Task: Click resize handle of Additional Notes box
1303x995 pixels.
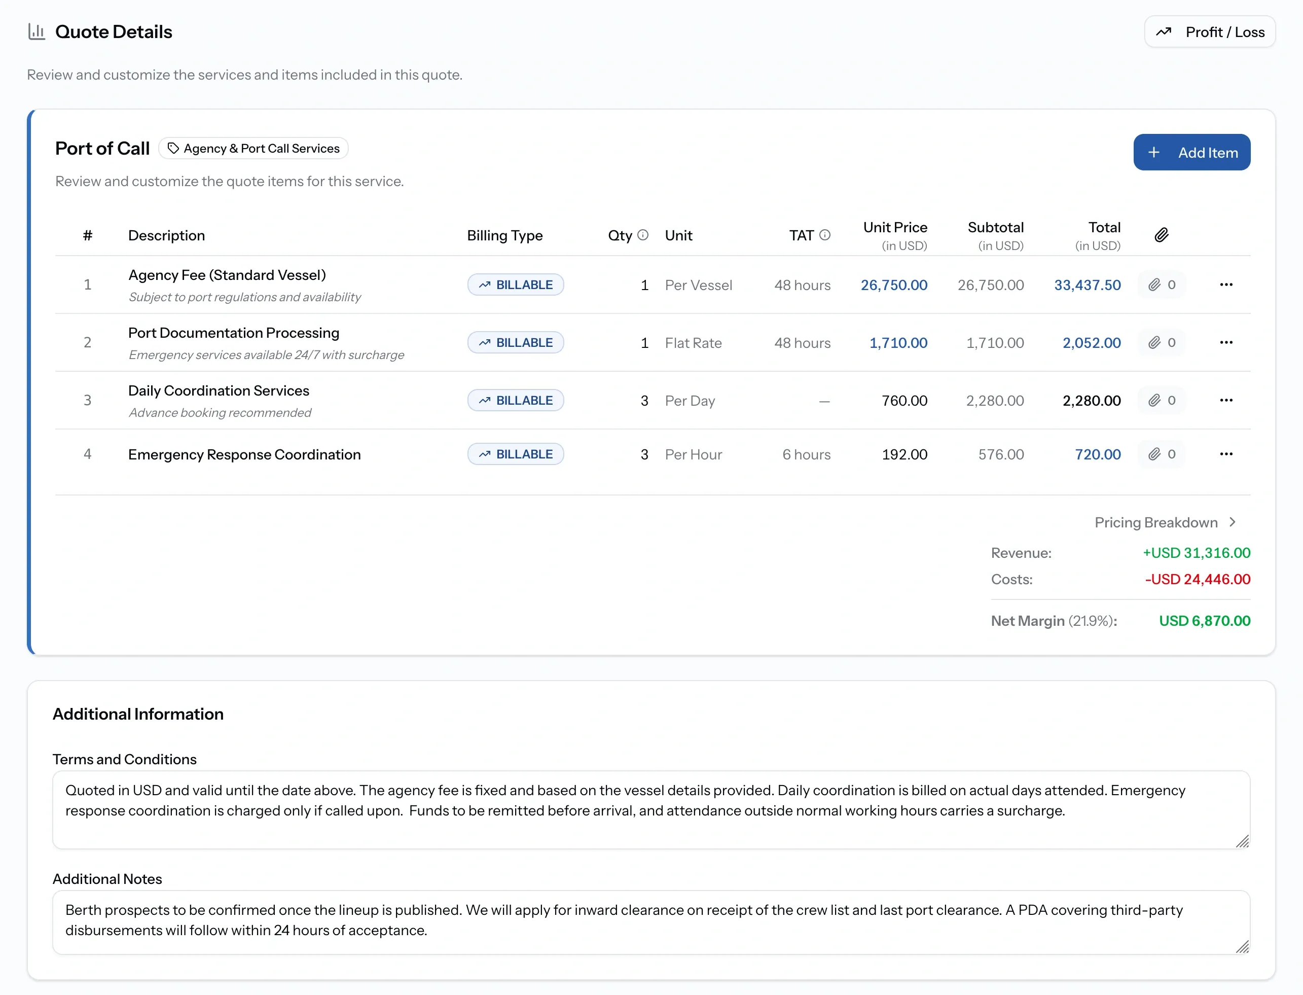Action: [x=1242, y=946]
